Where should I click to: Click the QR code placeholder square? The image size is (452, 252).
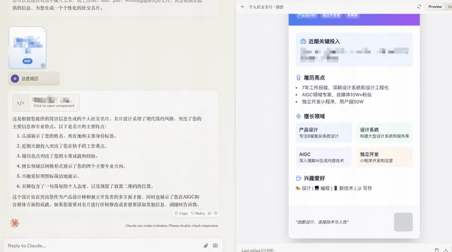click(403, 222)
